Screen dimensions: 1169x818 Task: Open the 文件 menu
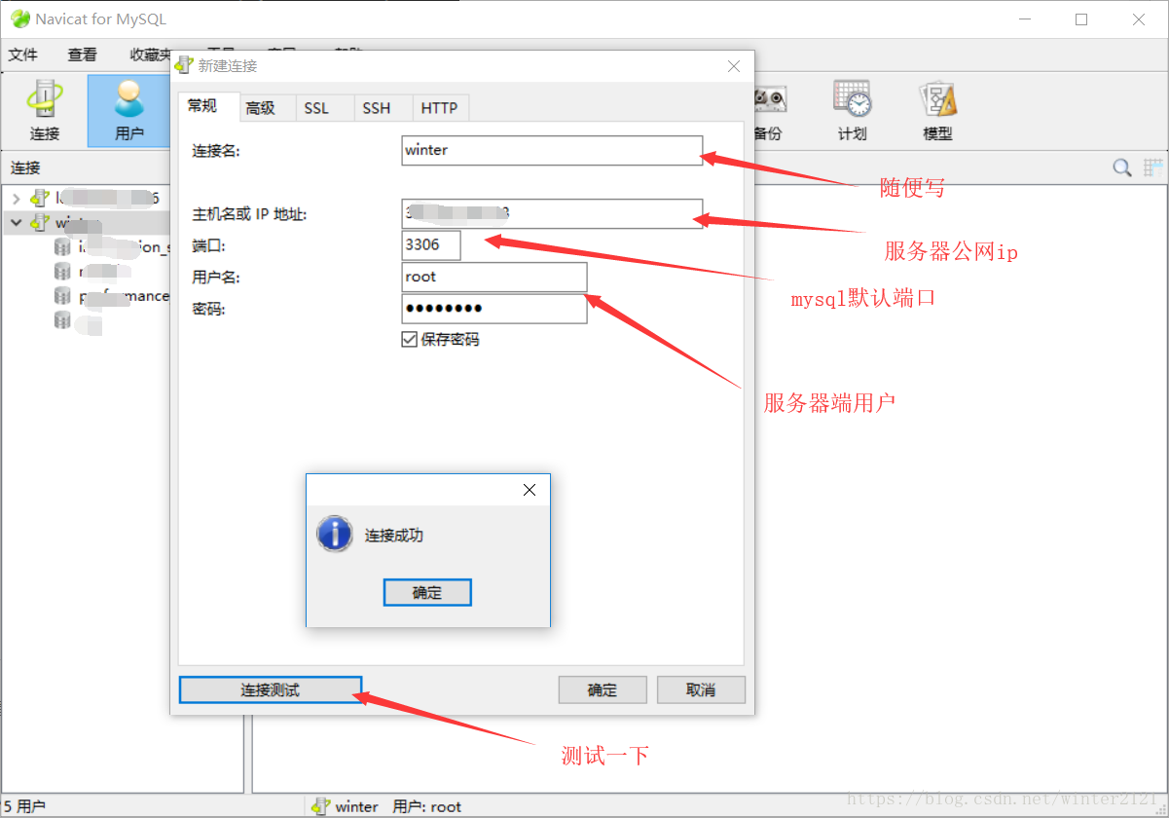tap(23, 55)
